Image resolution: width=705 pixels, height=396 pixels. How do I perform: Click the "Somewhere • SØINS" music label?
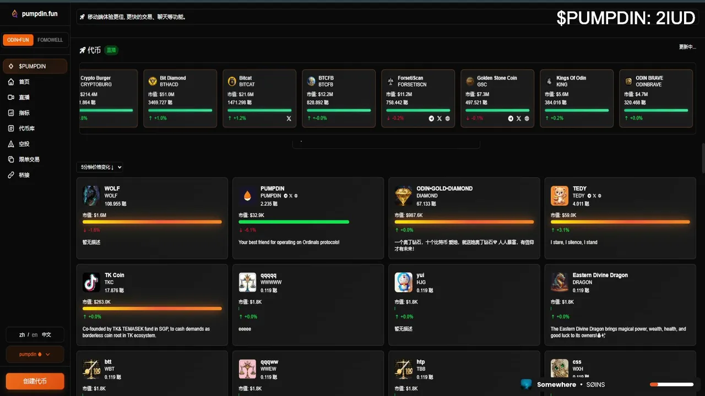[571, 384]
